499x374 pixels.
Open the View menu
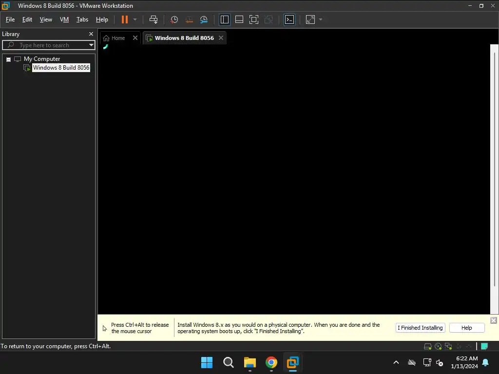tap(46, 19)
